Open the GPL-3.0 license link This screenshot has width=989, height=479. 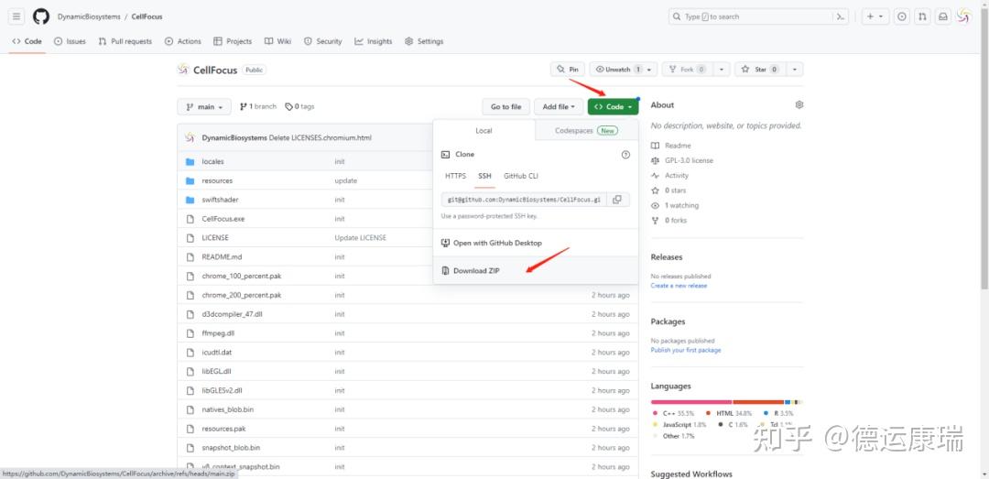682,161
